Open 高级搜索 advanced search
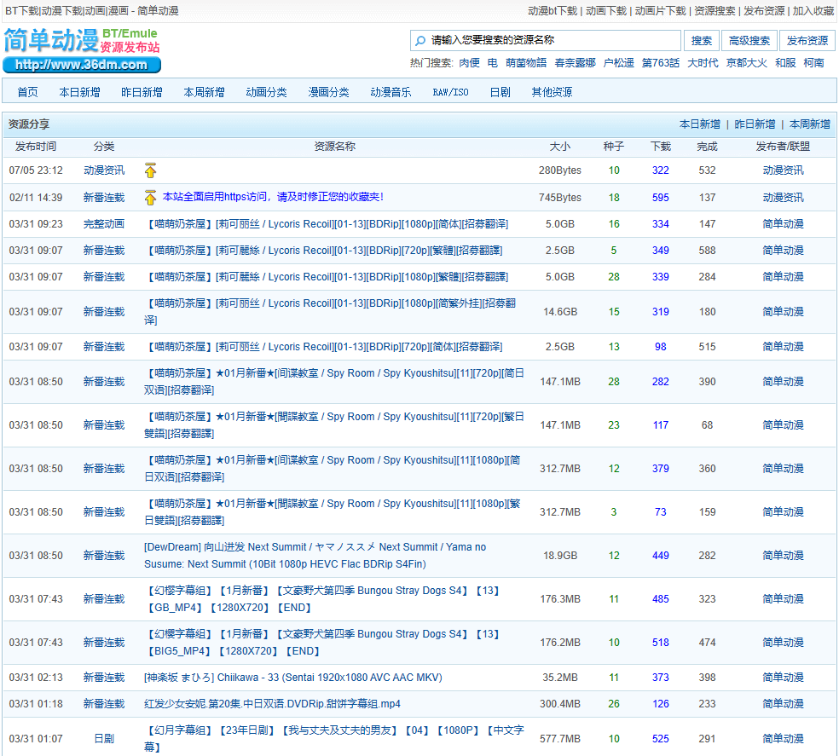Viewport: 839px width, 756px height. point(749,41)
